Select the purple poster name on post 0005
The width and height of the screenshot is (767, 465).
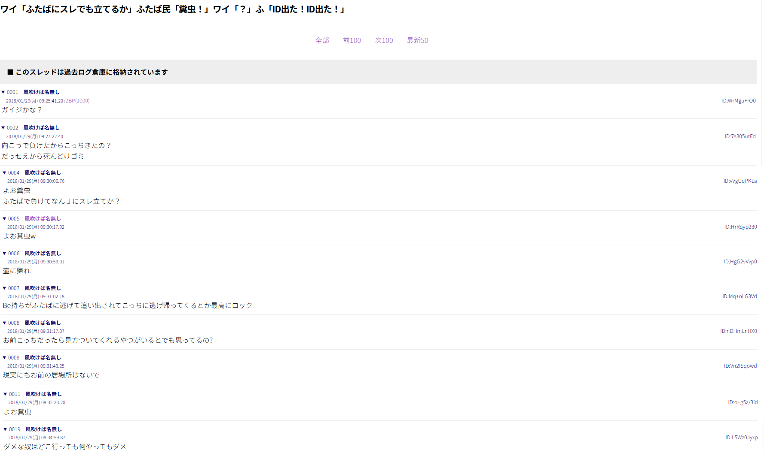(43, 219)
